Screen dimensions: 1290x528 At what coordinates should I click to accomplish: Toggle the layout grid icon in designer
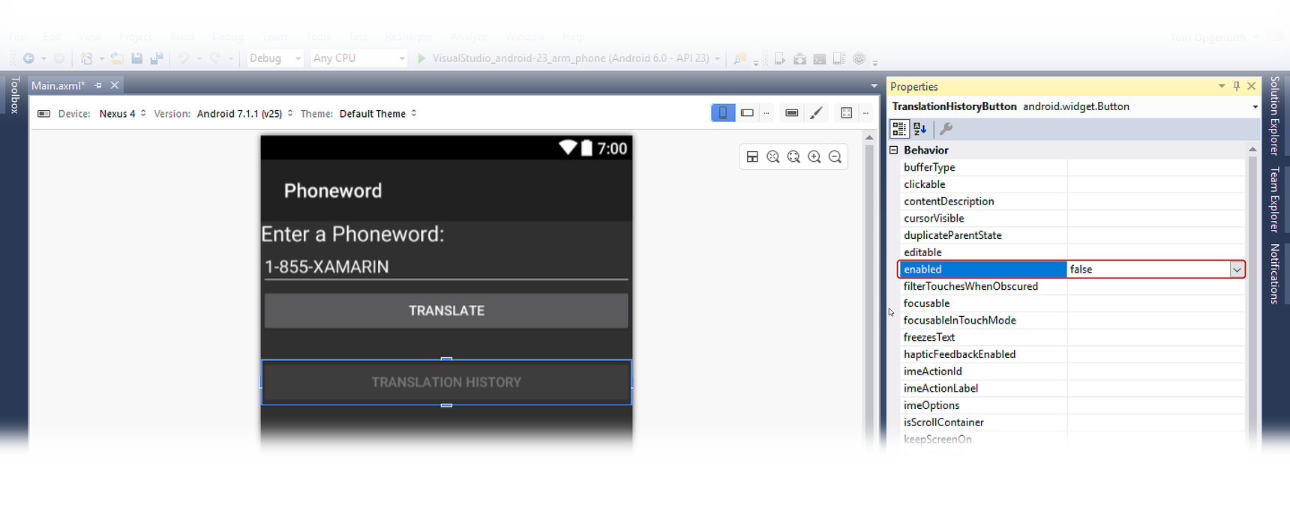pyautogui.click(x=846, y=113)
